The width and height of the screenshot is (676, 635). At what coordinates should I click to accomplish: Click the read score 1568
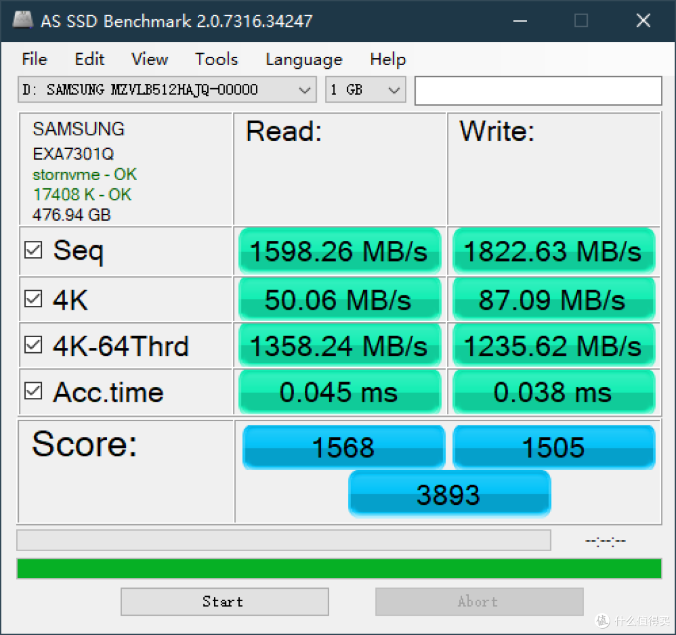pos(344,447)
